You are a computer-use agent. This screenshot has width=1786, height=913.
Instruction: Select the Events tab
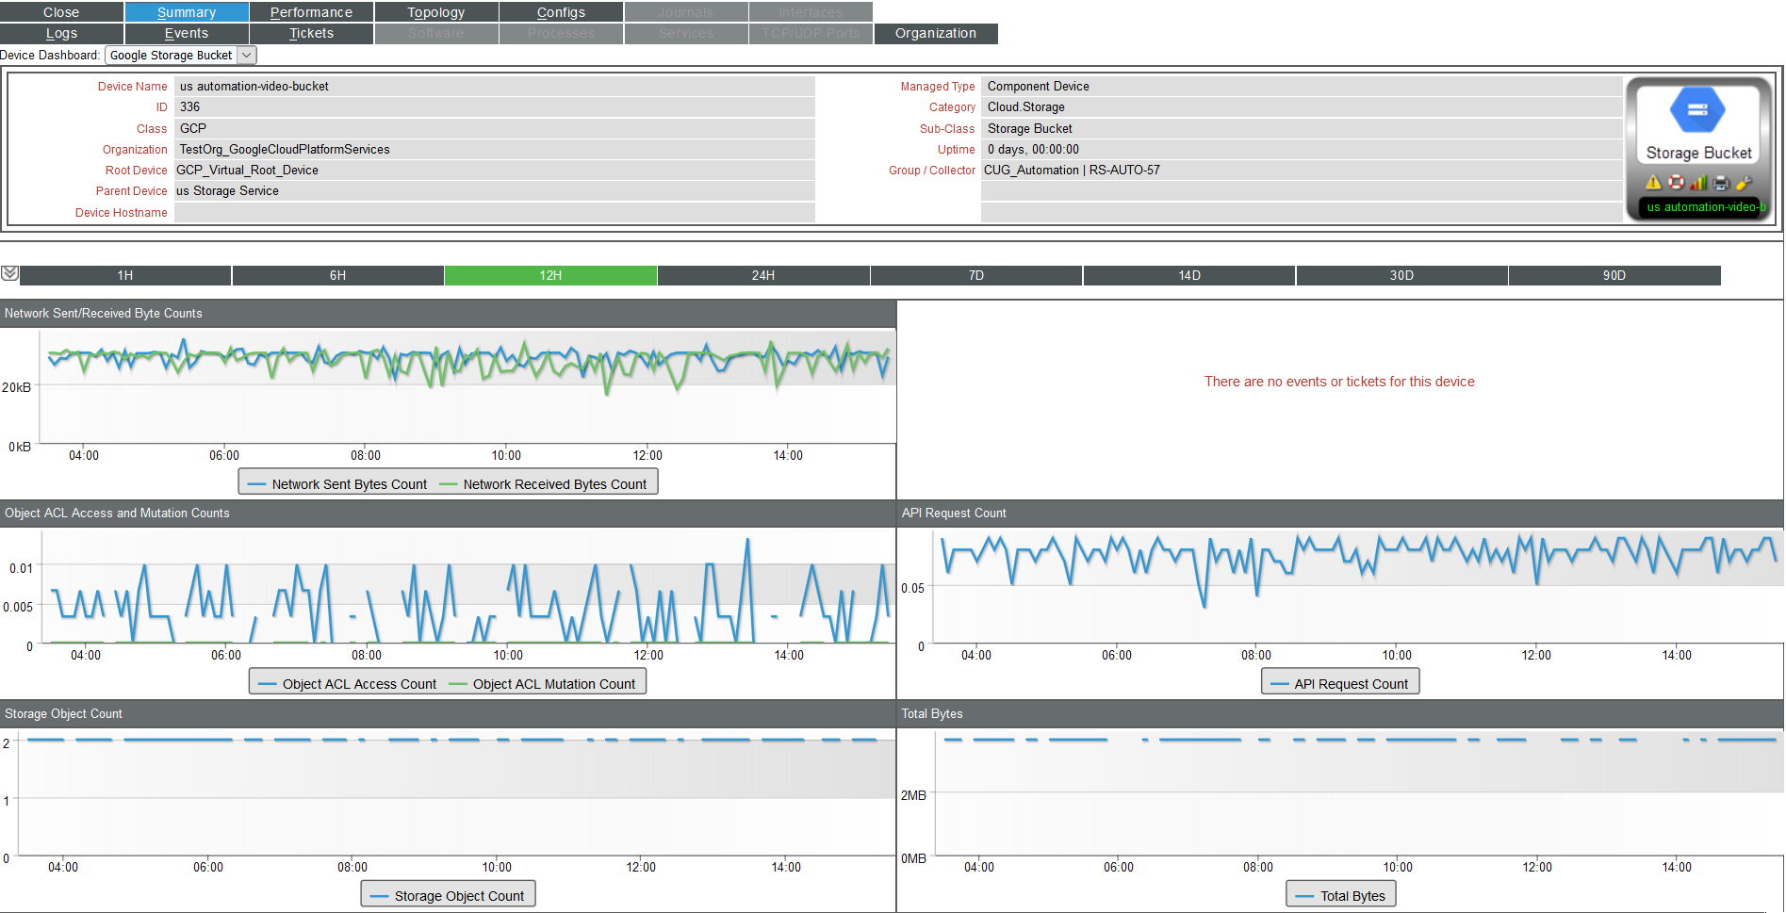(186, 33)
